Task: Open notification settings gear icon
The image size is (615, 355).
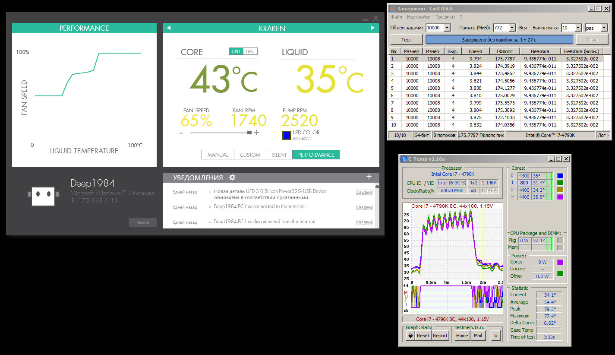Action: (232, 177)
